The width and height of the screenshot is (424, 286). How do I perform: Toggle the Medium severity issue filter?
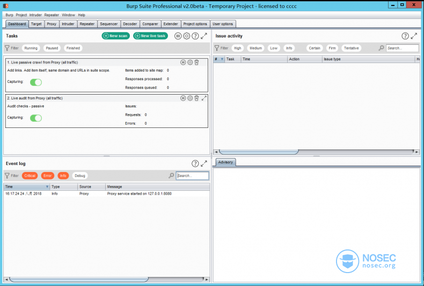[x=256, y=48]
